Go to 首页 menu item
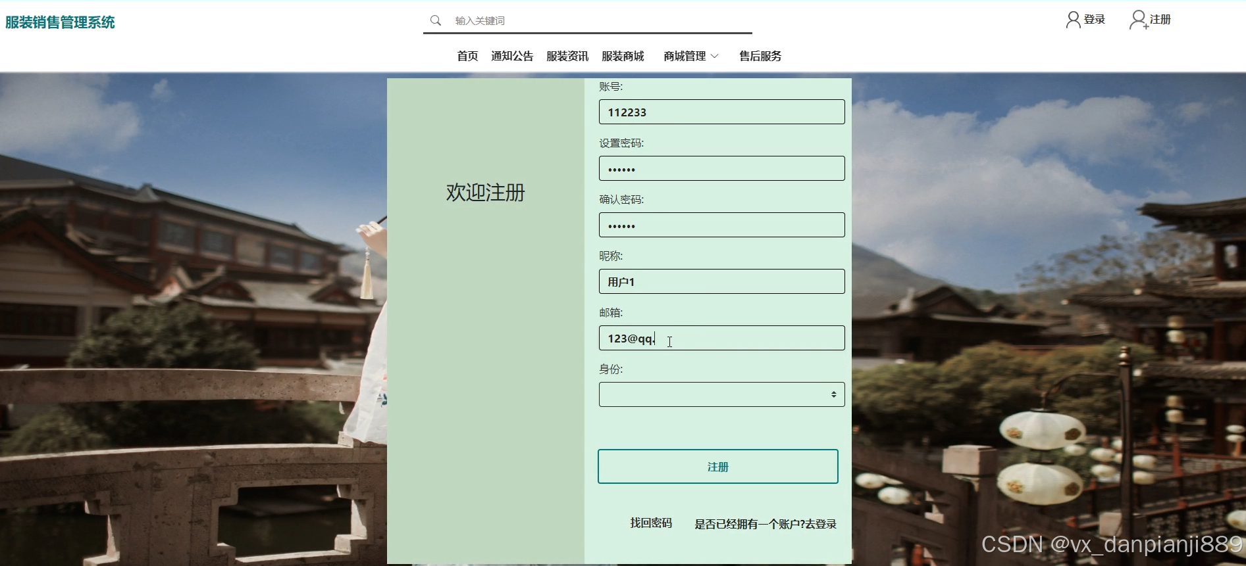 coord(467,56)
